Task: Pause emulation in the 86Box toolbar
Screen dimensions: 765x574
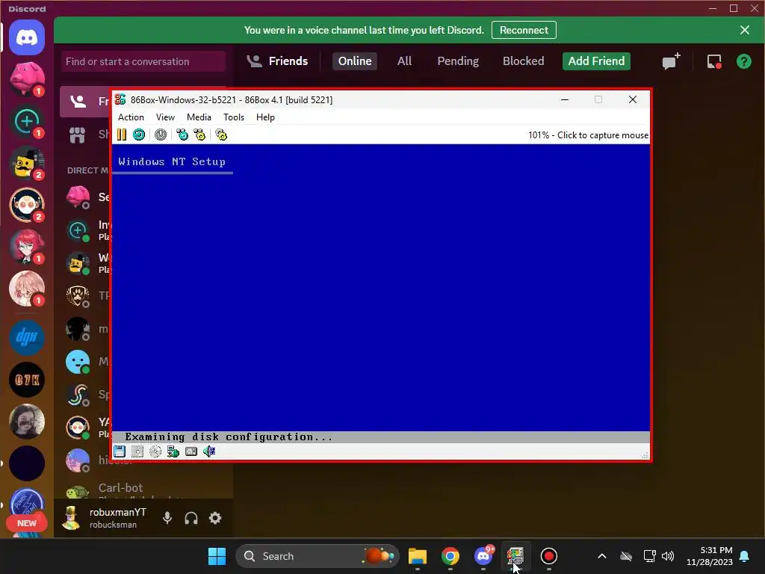Action: (x=122, y=135)
